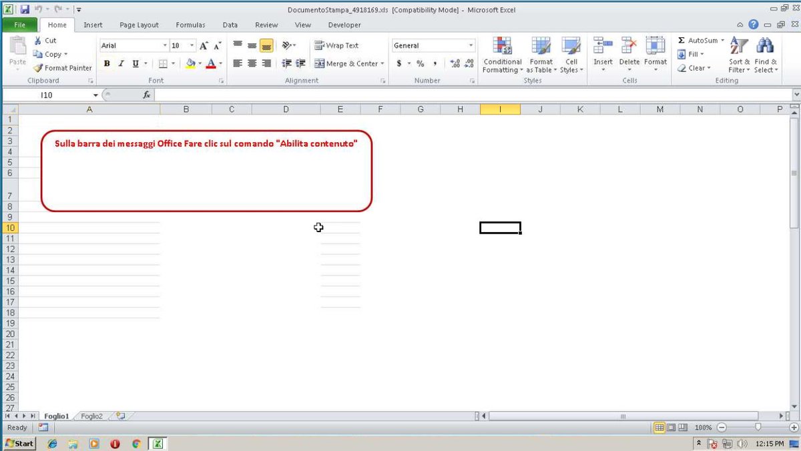The width and height of the screenshot is (801, 451).
Task: Click the Cut command
Action: point(45,41)
